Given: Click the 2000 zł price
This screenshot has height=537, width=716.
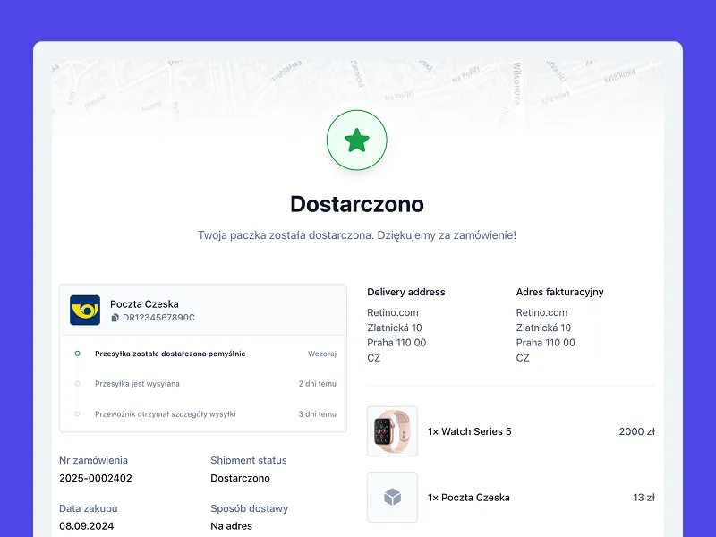Looking at the screenshot, I should point(636,431).
